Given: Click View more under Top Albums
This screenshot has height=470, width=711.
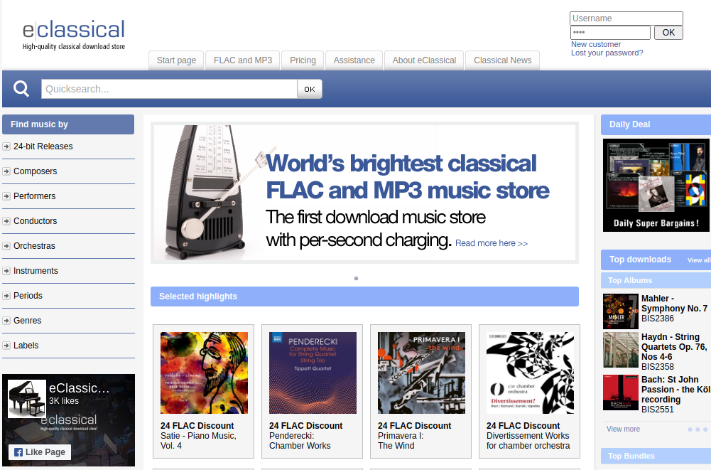Looking at the screenshot, I should (x=623, y=429).
